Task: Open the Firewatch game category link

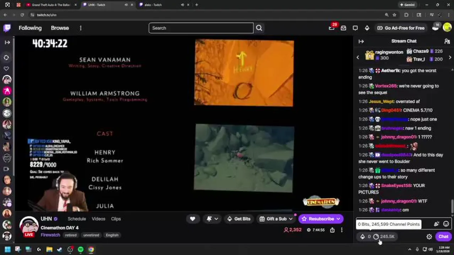Action: click(x=50, y=235)
